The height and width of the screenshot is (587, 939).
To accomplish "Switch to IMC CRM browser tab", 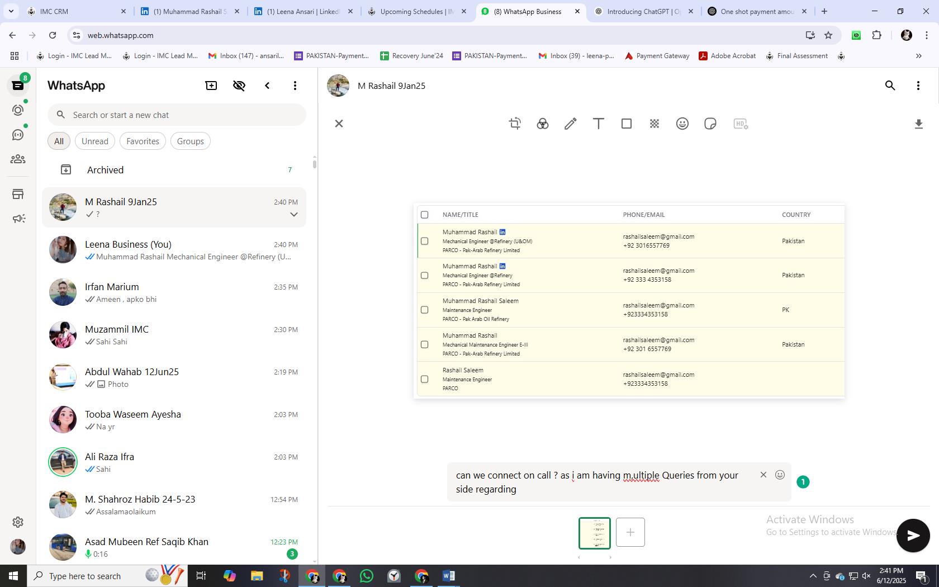I will pyautogui.click(x=77, y=11).
